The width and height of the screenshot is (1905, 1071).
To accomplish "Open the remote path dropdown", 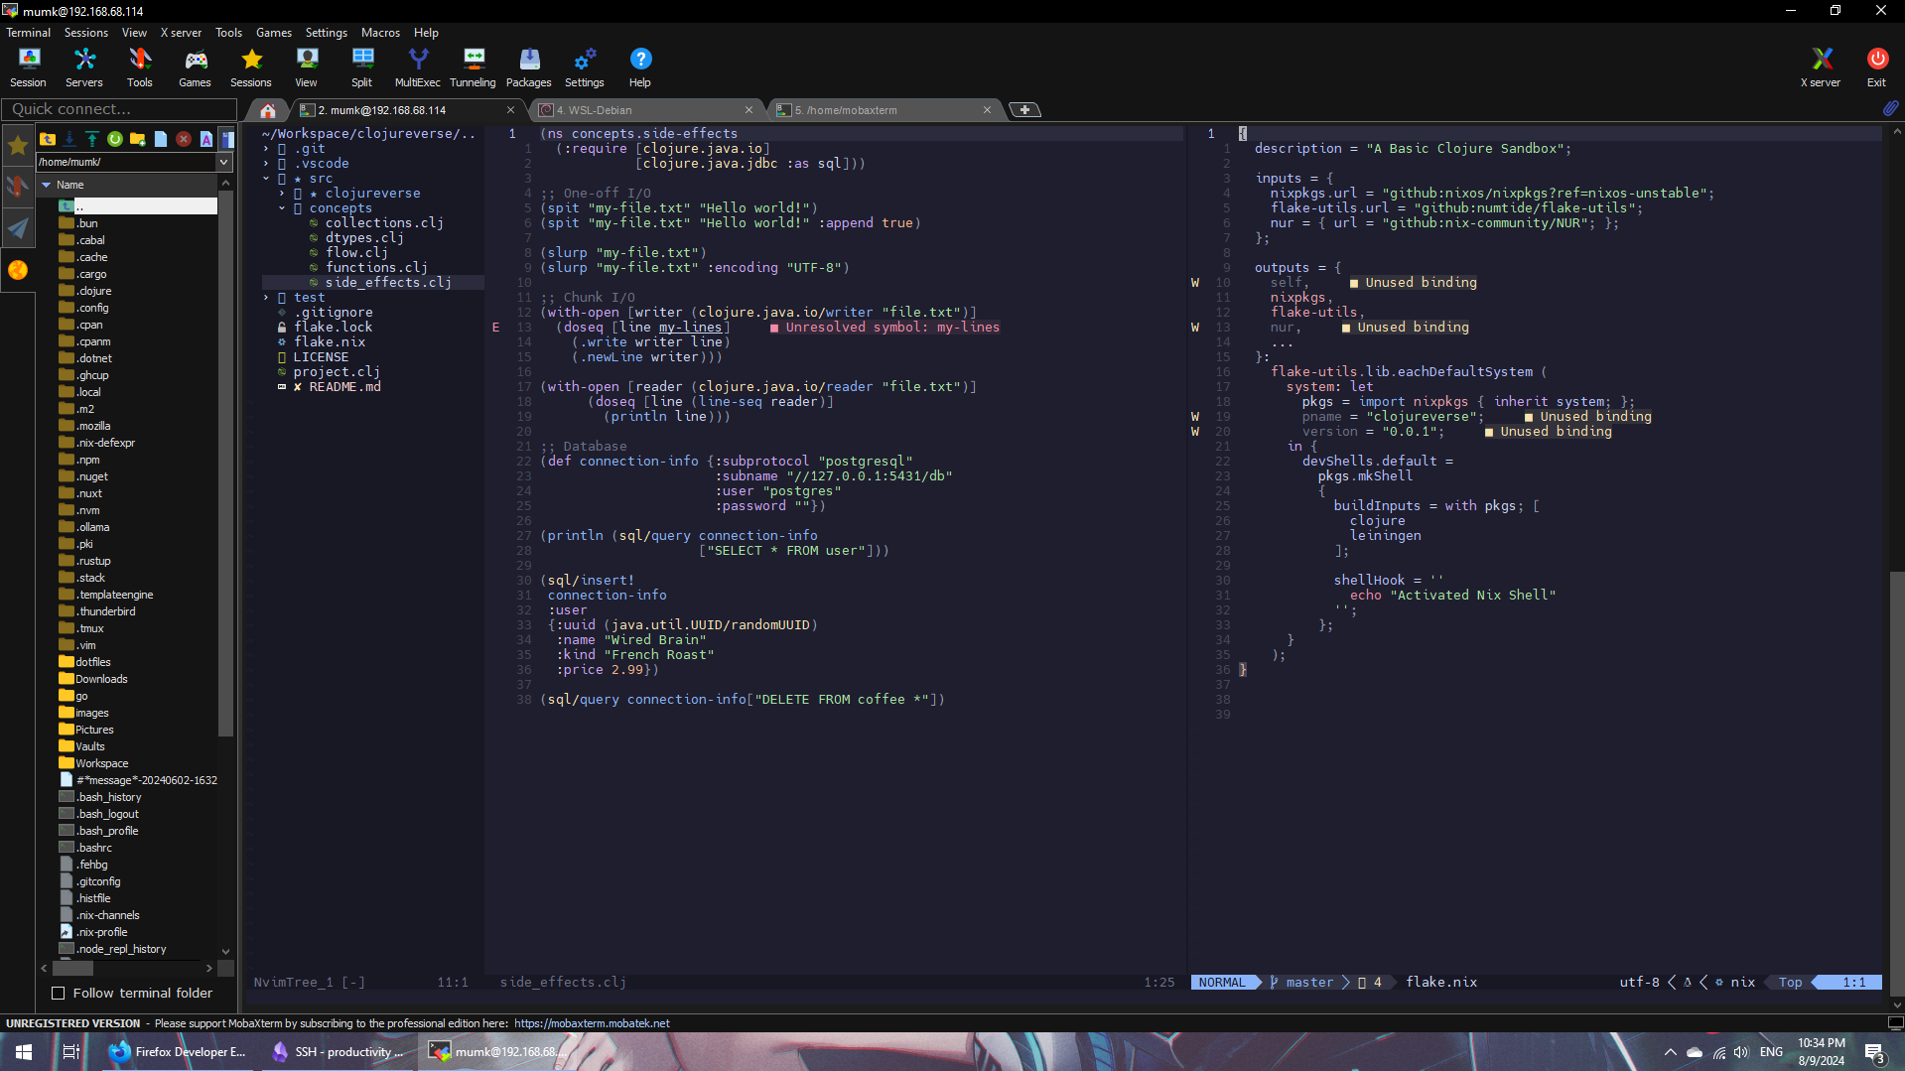I will click(224, 162).
